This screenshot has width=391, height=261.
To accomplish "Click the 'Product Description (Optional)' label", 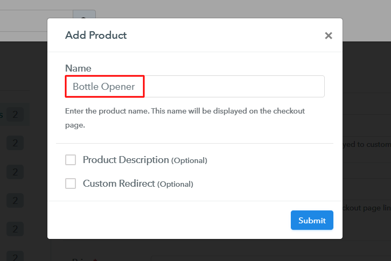I will pyautogui.click(x=145, y=160).
